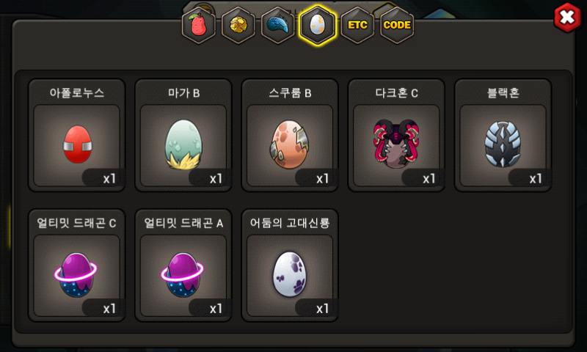The image size is (587, 352).
Task: Click the 블랙혼 card title
Action: 503,93
